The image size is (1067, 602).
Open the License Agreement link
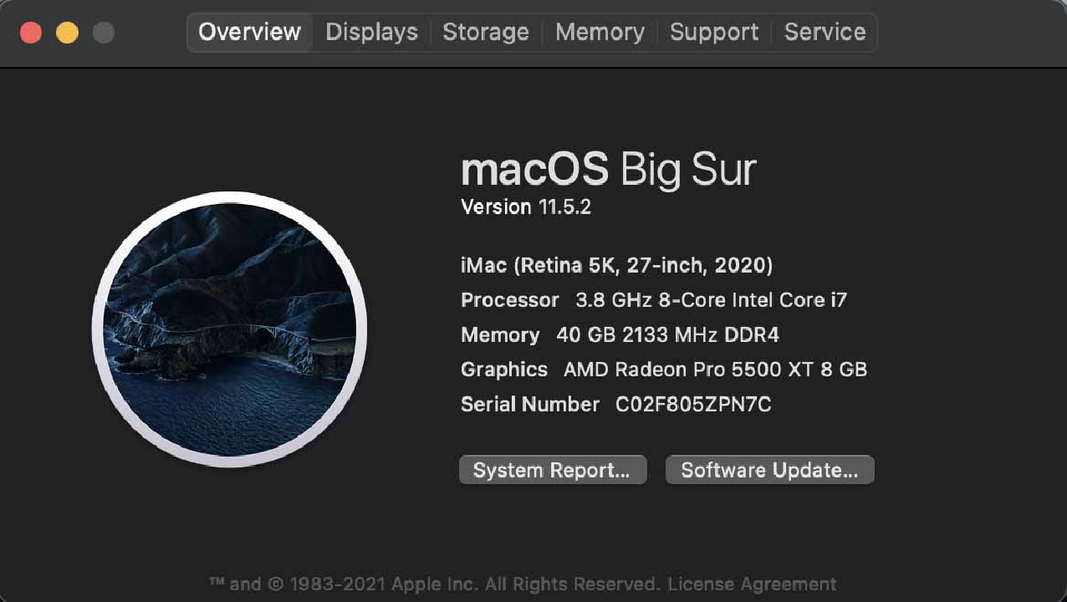(x=752, y=584)
